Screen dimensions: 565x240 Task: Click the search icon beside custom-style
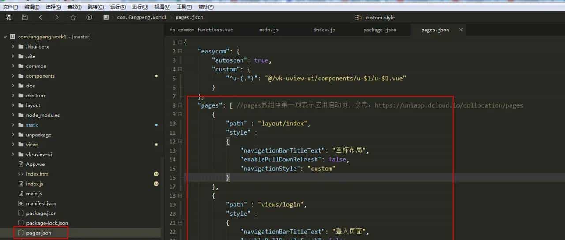358,18
